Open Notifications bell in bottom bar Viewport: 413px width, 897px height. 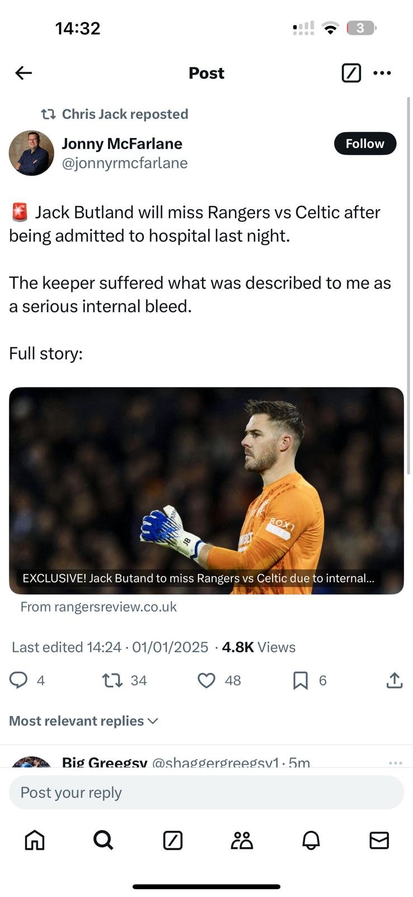tap(311, 840)
